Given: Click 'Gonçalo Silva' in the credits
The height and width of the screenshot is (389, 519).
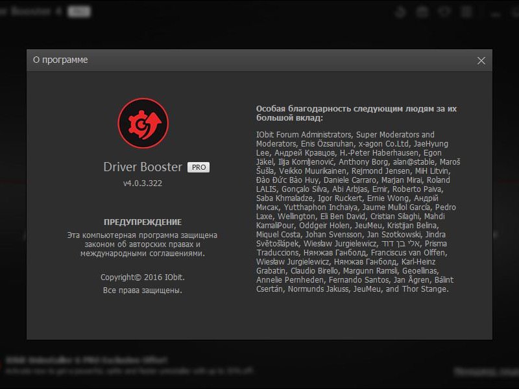Looking at the screenshot, I should pyautogui.click(x=304, y=189).
